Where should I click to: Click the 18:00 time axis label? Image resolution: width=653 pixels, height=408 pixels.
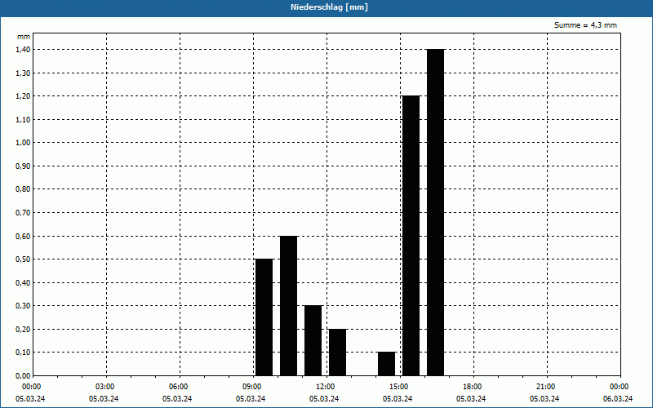[473, 387]
